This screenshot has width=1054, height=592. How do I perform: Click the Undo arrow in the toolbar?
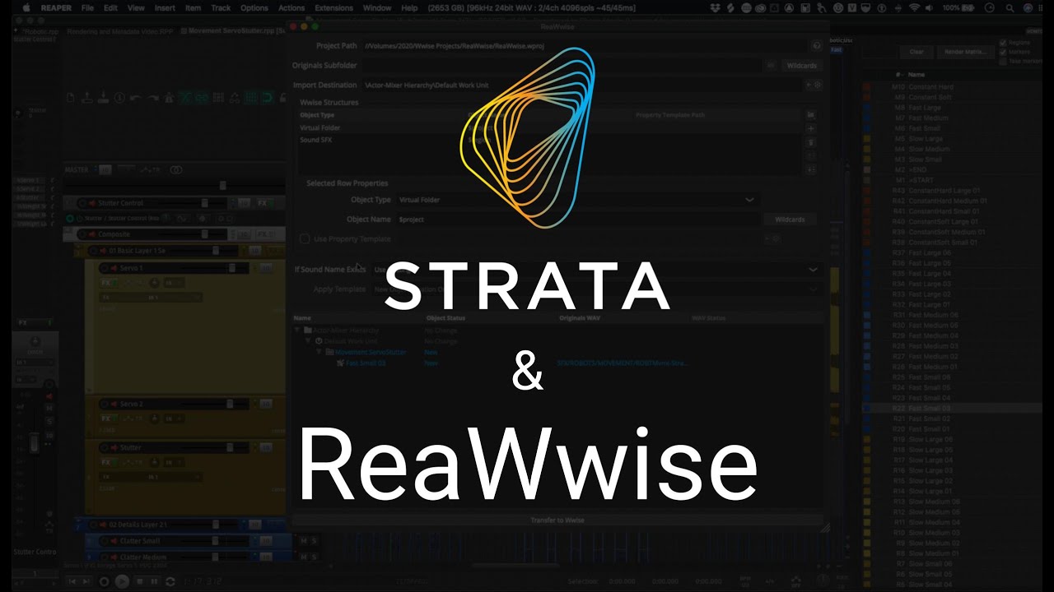coord(136,98)
